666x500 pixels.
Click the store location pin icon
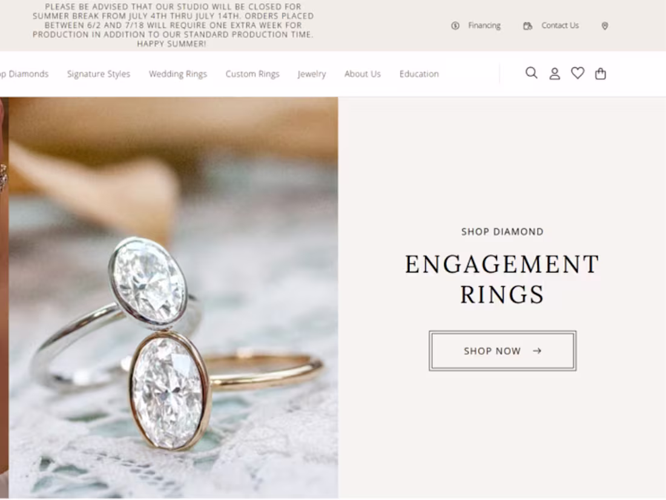pyautogui.click(x=605, y=26)
